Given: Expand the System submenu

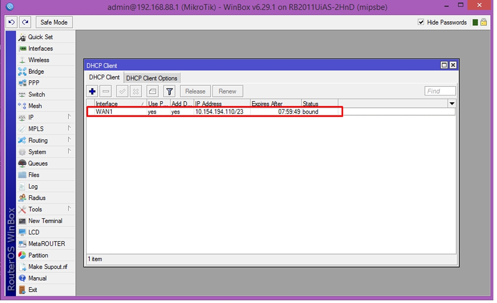Looking at the screenshot, I should click(46, 152).
